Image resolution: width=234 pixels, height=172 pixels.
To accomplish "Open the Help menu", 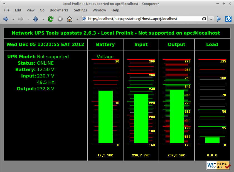I will click(115, 10).
